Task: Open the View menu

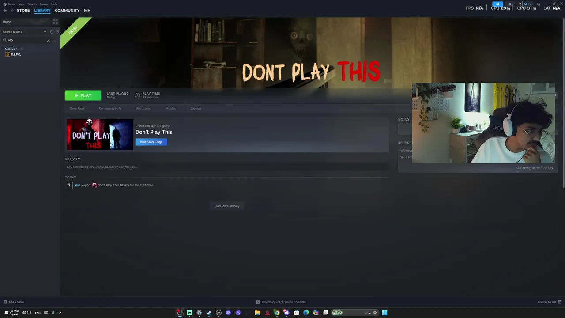Action: [x=21, y=4]
